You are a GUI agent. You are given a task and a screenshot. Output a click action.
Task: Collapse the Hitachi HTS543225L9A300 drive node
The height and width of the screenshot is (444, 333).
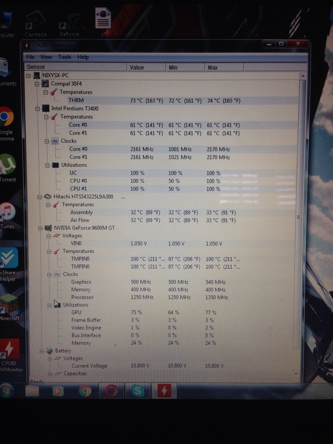39,196
